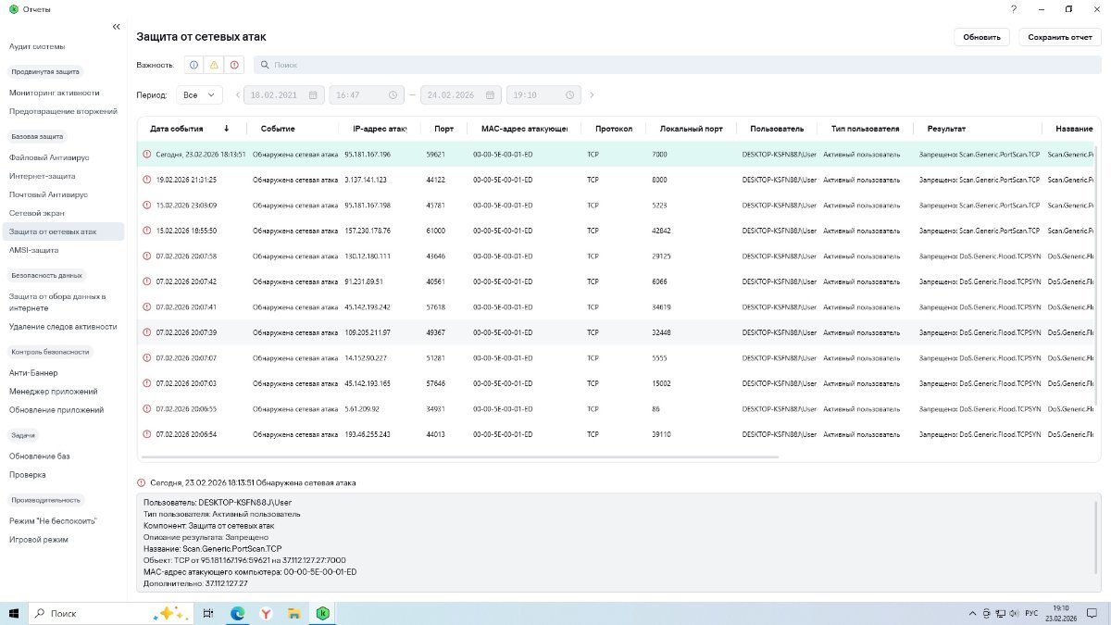Show hidden system tray icons

point(971,613)
